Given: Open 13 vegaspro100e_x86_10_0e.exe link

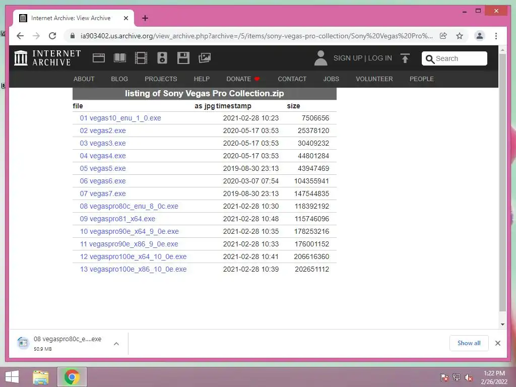Looking at the screenshot, I should 133,269.
